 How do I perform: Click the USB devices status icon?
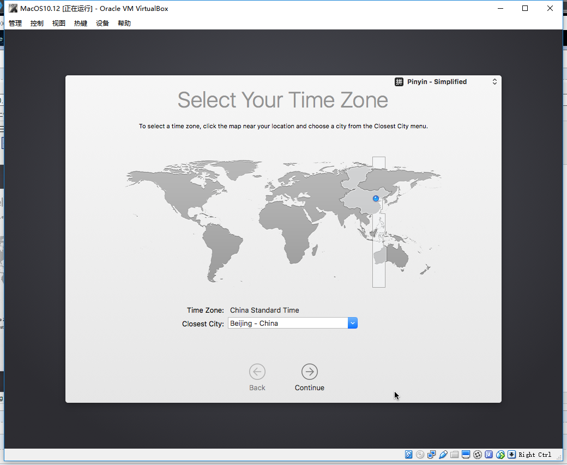[x=443, y=455]
